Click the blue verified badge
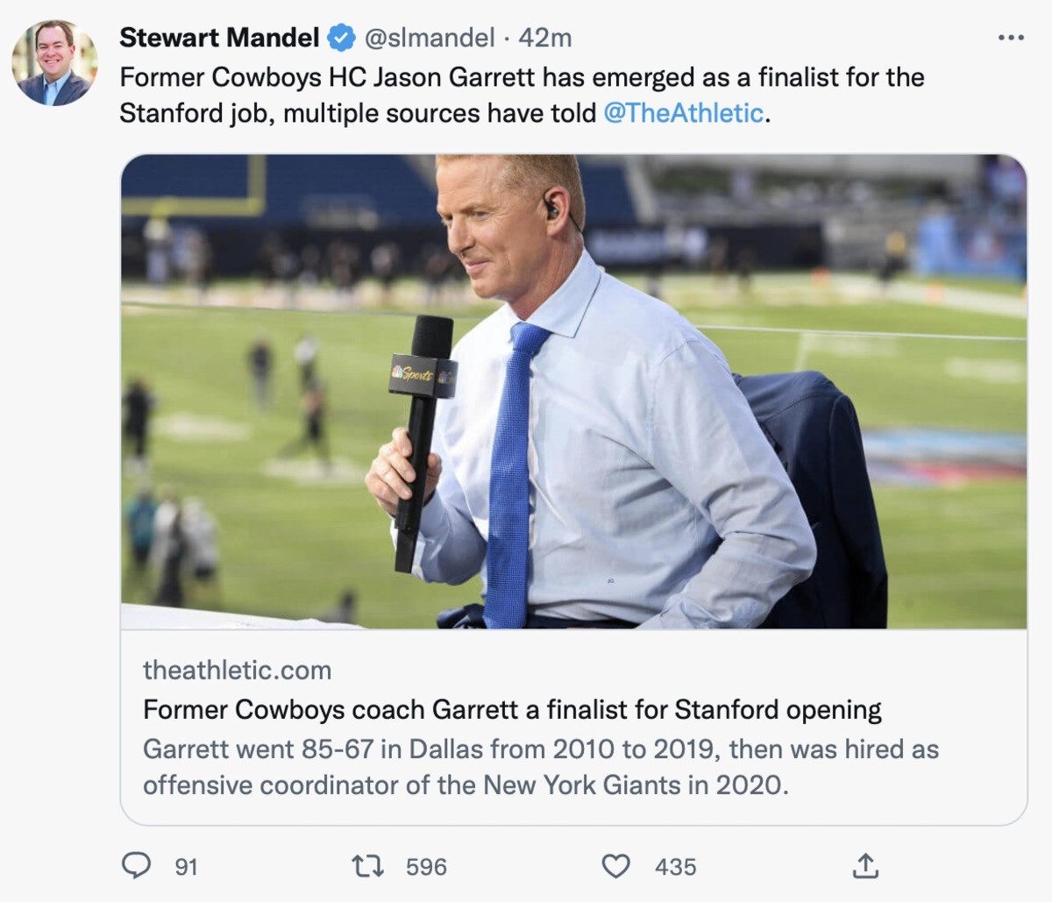The image size is (1052, 902). coord(341,38)
